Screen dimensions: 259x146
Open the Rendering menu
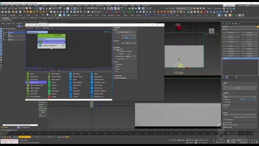coord(62,5)
